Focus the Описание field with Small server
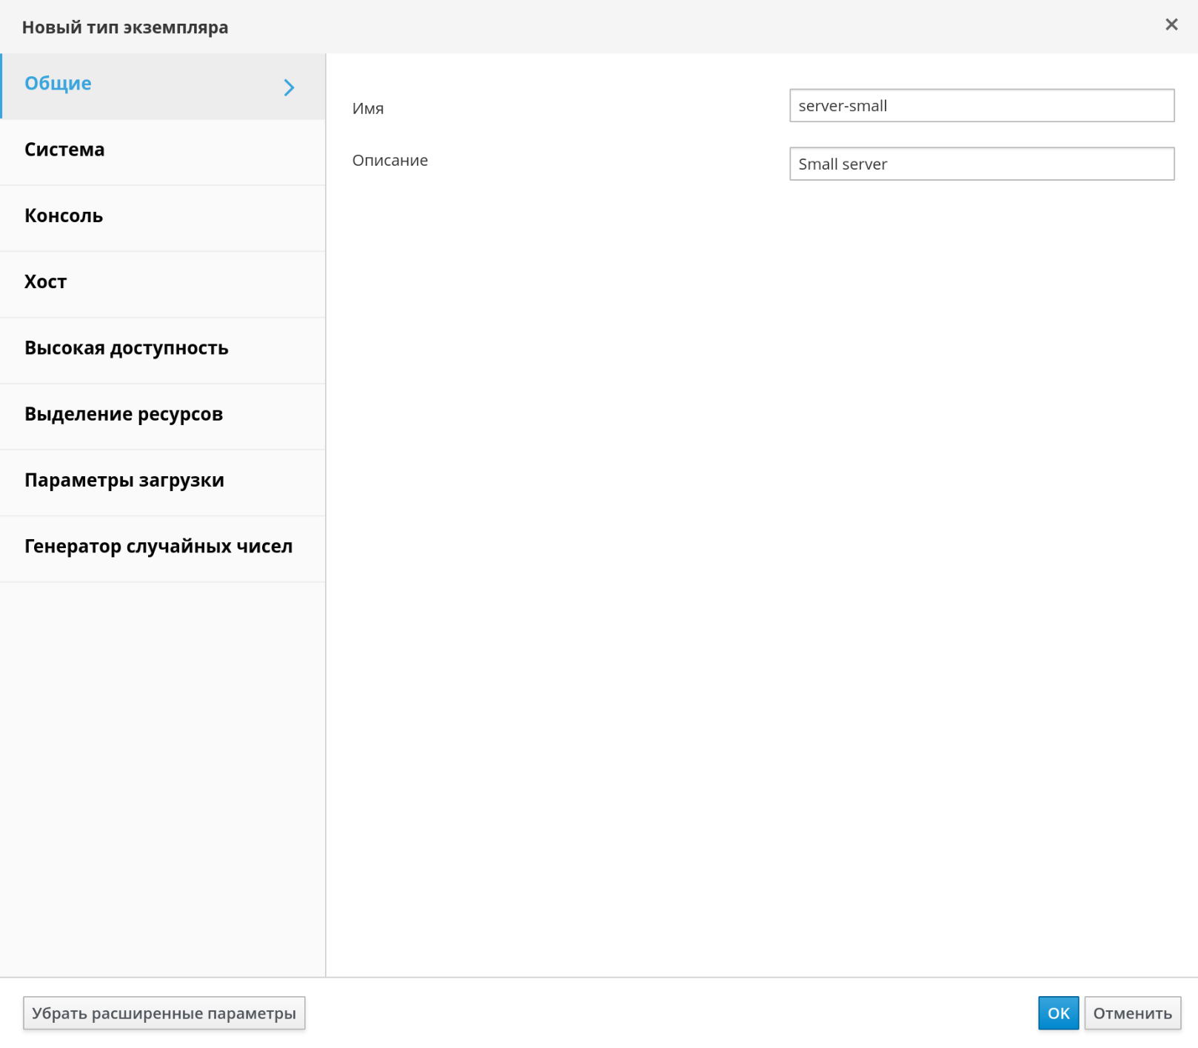 [x=981, y=164]
